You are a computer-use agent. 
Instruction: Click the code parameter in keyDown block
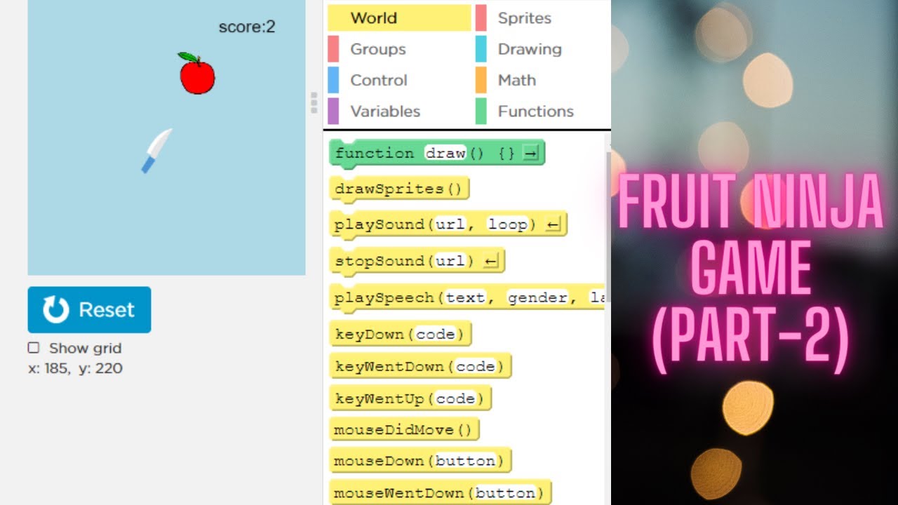click(x=436, y=334)
